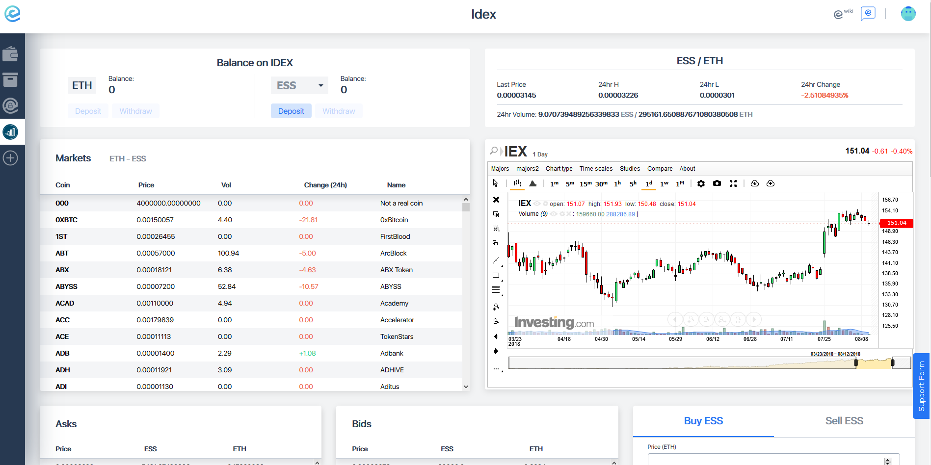Hide the IEX series with the eye icon
Viewport: 931px width, 465px height.
click(537, 204)
